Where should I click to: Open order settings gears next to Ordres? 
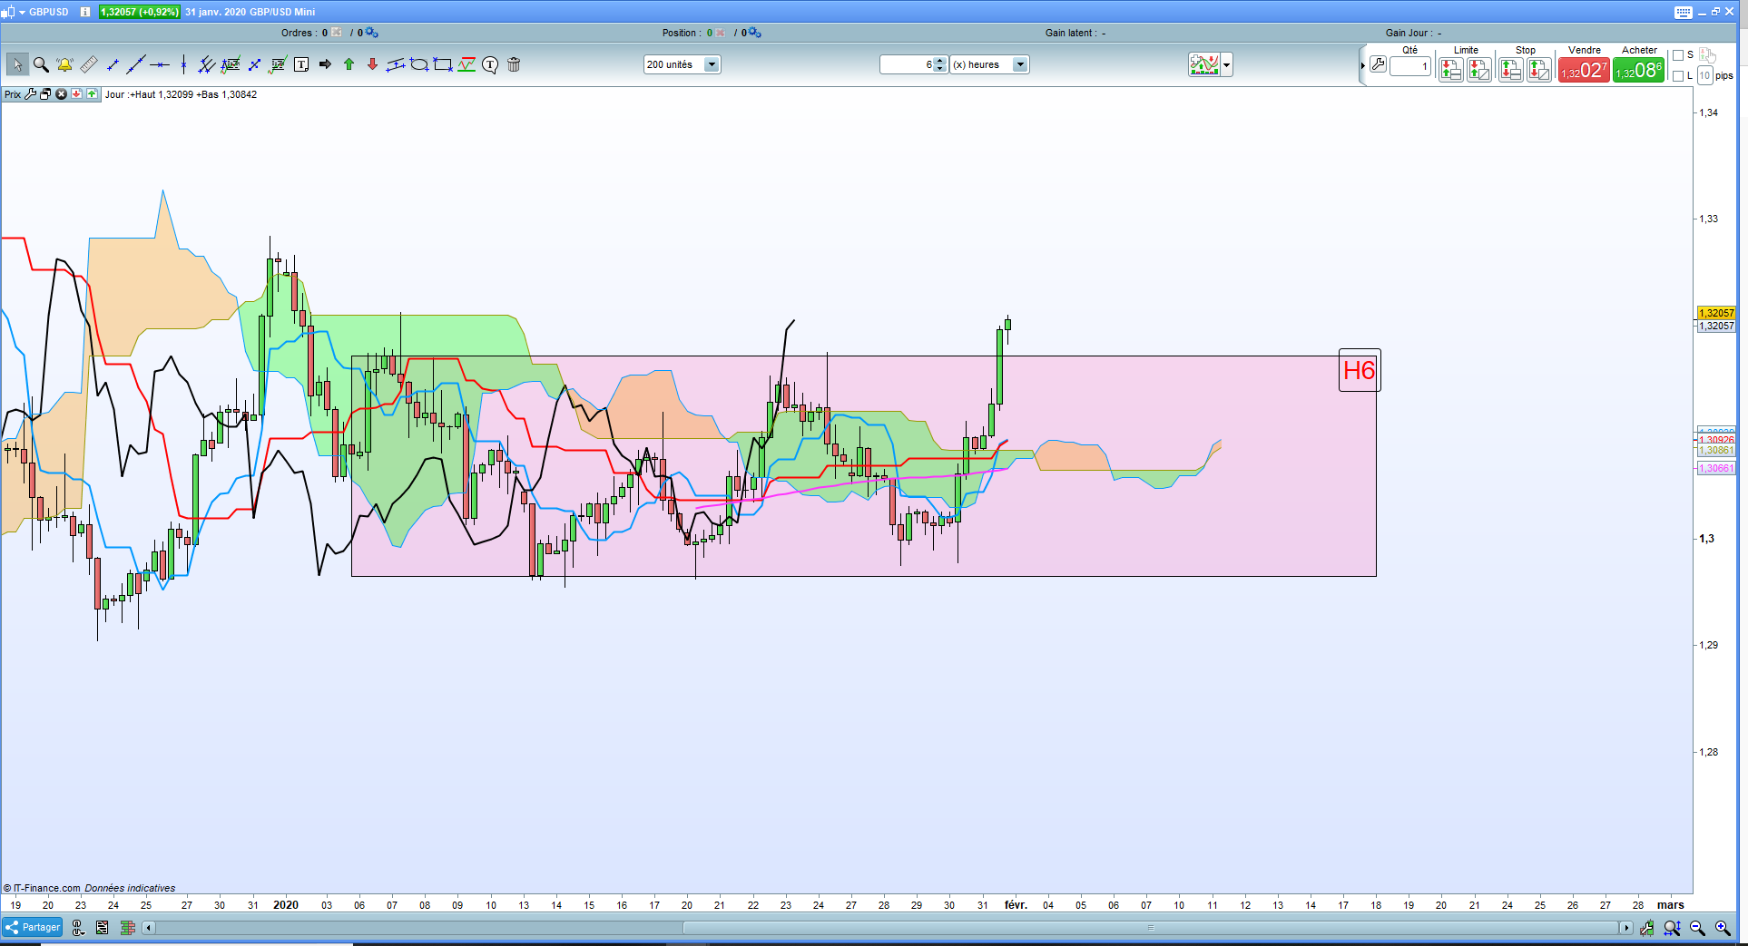[371, 33]
